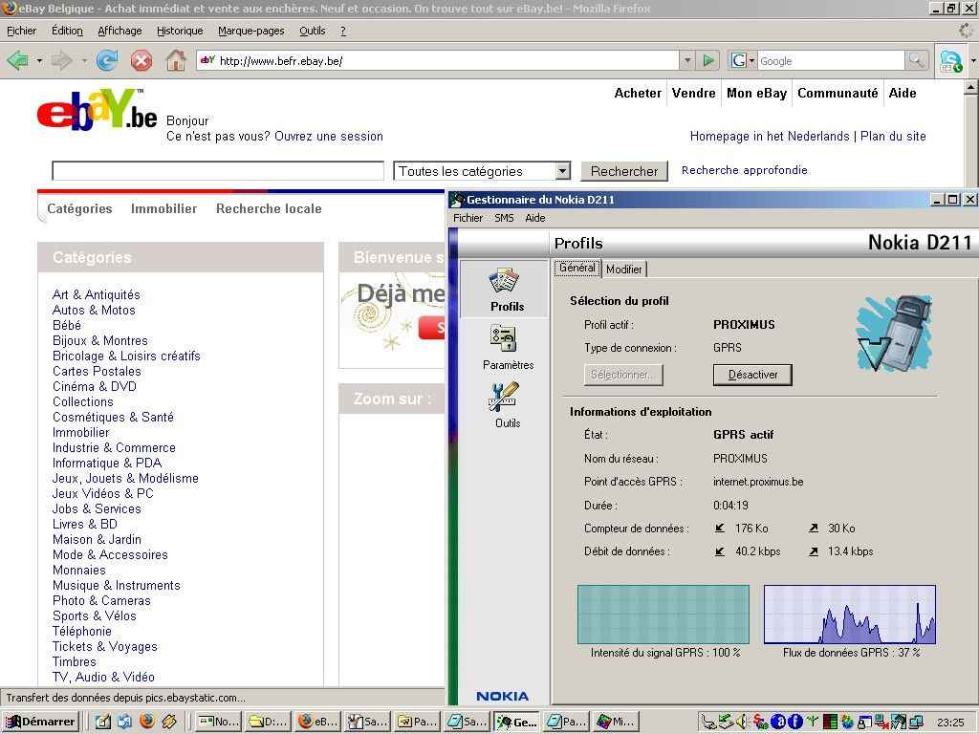Launch Firefox from quick launch bar
Screen dimensions: 979x734
point(147,722)
